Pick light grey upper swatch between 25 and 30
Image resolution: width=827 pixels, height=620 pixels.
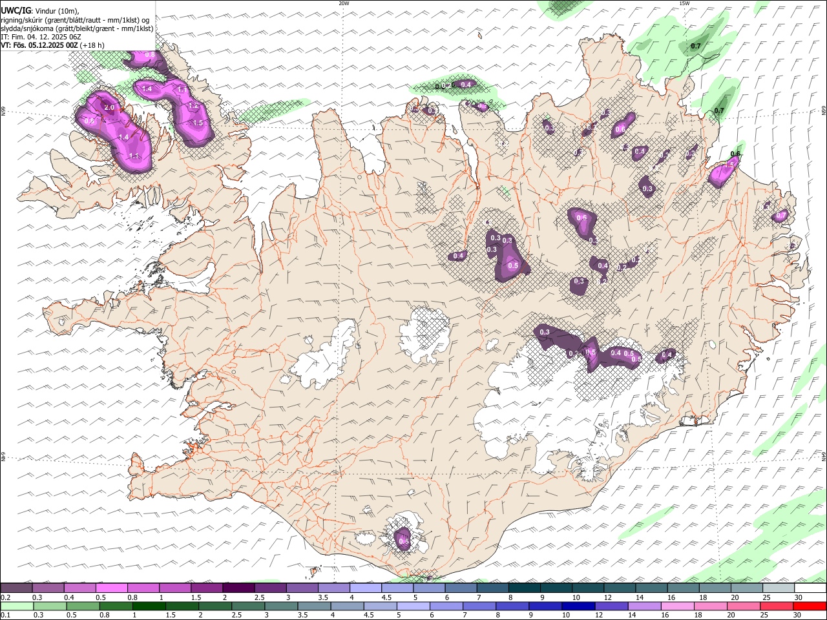click(779, 588)
